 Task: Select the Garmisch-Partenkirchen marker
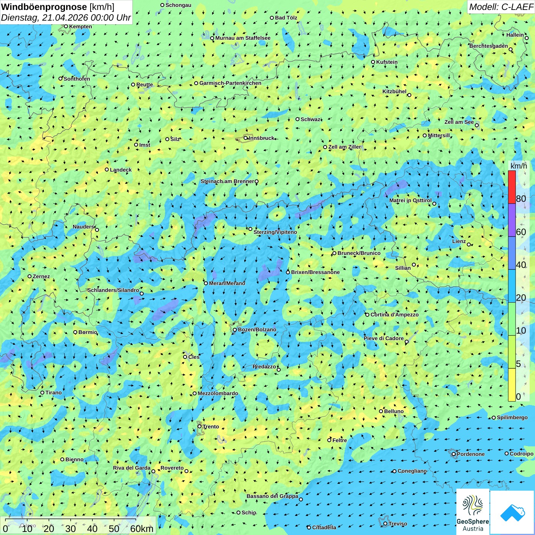pos(196,83)
